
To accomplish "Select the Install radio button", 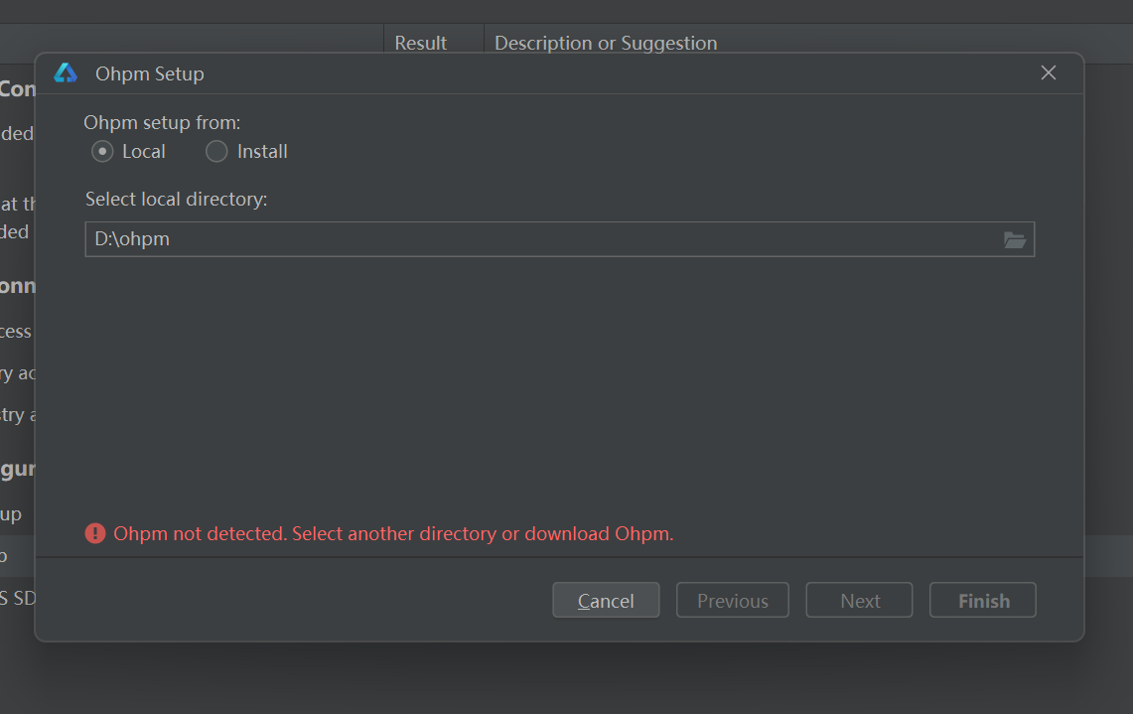I will click(216, 152).
